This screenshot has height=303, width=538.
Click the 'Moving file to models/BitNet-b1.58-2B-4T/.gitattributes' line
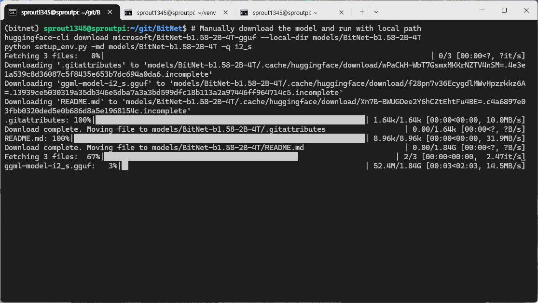pos(206,129)
